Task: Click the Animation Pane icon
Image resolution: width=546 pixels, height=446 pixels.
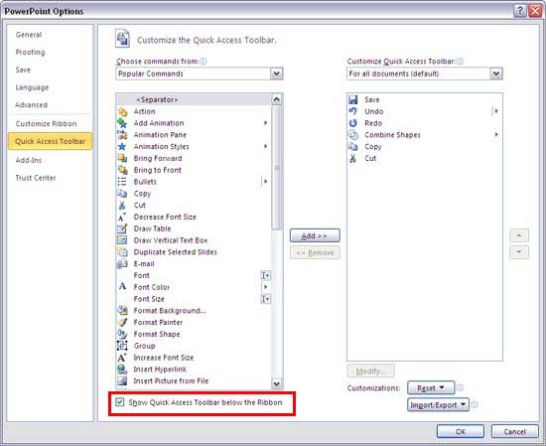Action: (x=122, y=135)
